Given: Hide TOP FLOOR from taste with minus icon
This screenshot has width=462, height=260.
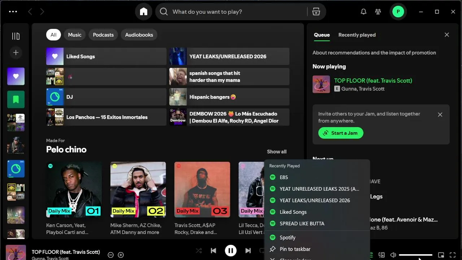Looking at the screenshot, I should tap(111, 255).
